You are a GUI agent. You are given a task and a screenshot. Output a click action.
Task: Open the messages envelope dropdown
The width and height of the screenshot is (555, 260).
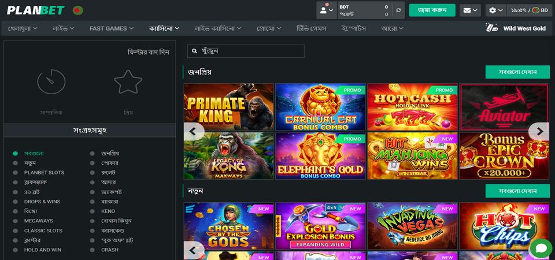click(470, 10)
